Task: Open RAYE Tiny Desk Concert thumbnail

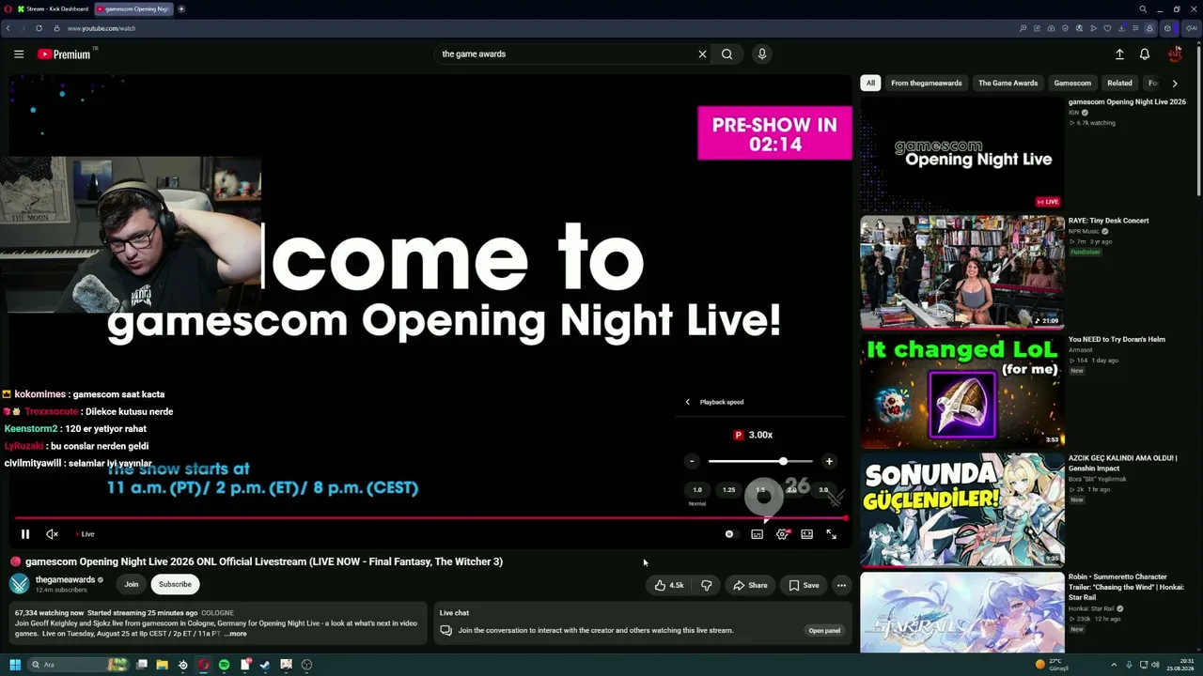Action: coord(962,272)
